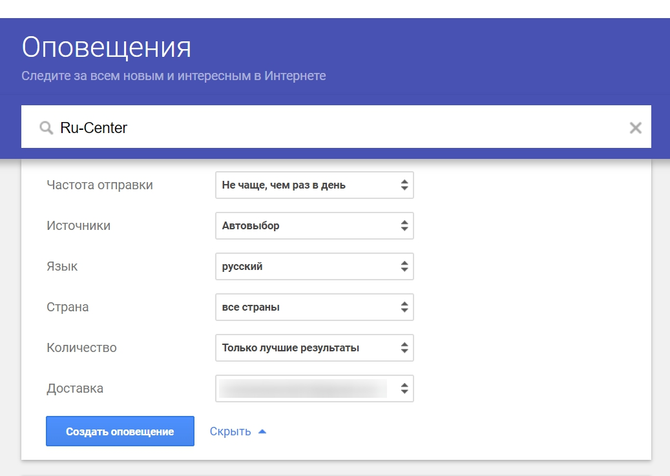Collapse options with the Скрыть link

click(238, 431)
